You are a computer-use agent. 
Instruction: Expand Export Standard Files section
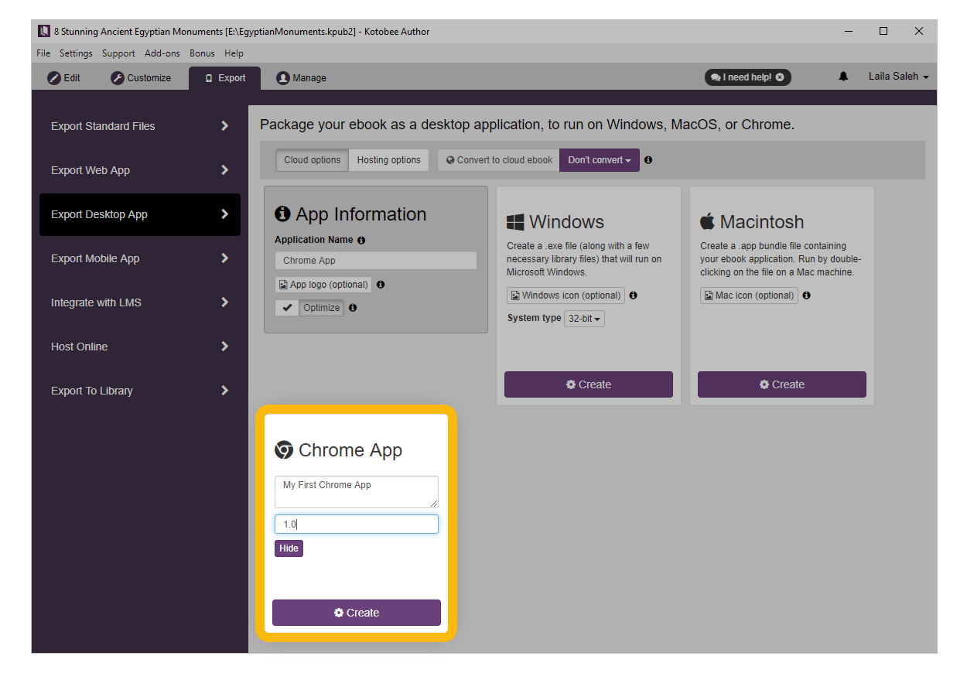click(140, 126)
